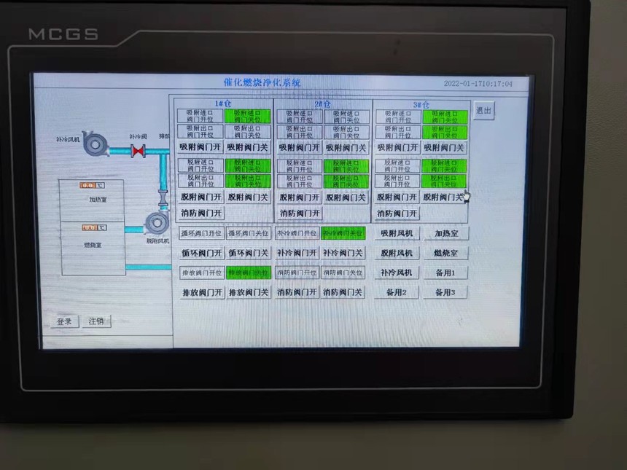Image resolution: width=627 pixels, height=470 pixels.
Task: Click 1#仓 green 吸附进口阀门关位 indicator
Action: coord(248,116)
